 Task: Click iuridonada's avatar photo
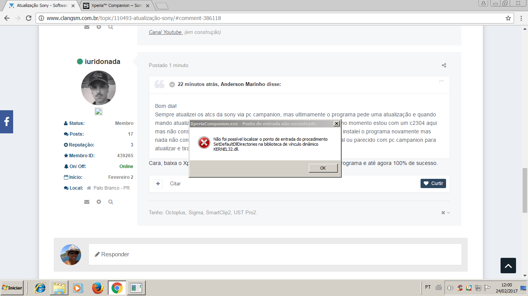[x=99, y=88]
